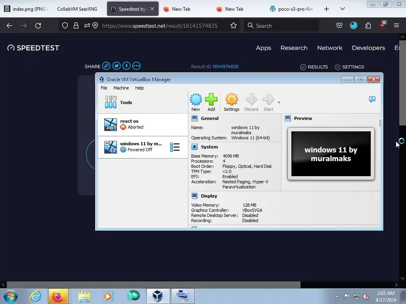Share result on Twitter icon
This screenshot has width=406, height=304.
(117, 66)
